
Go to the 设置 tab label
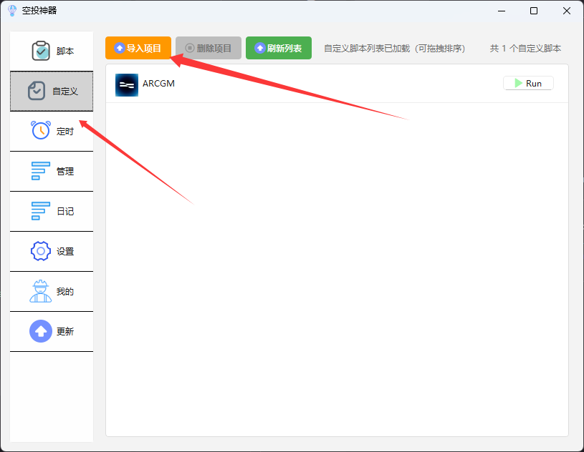click(x=65, y=252)
